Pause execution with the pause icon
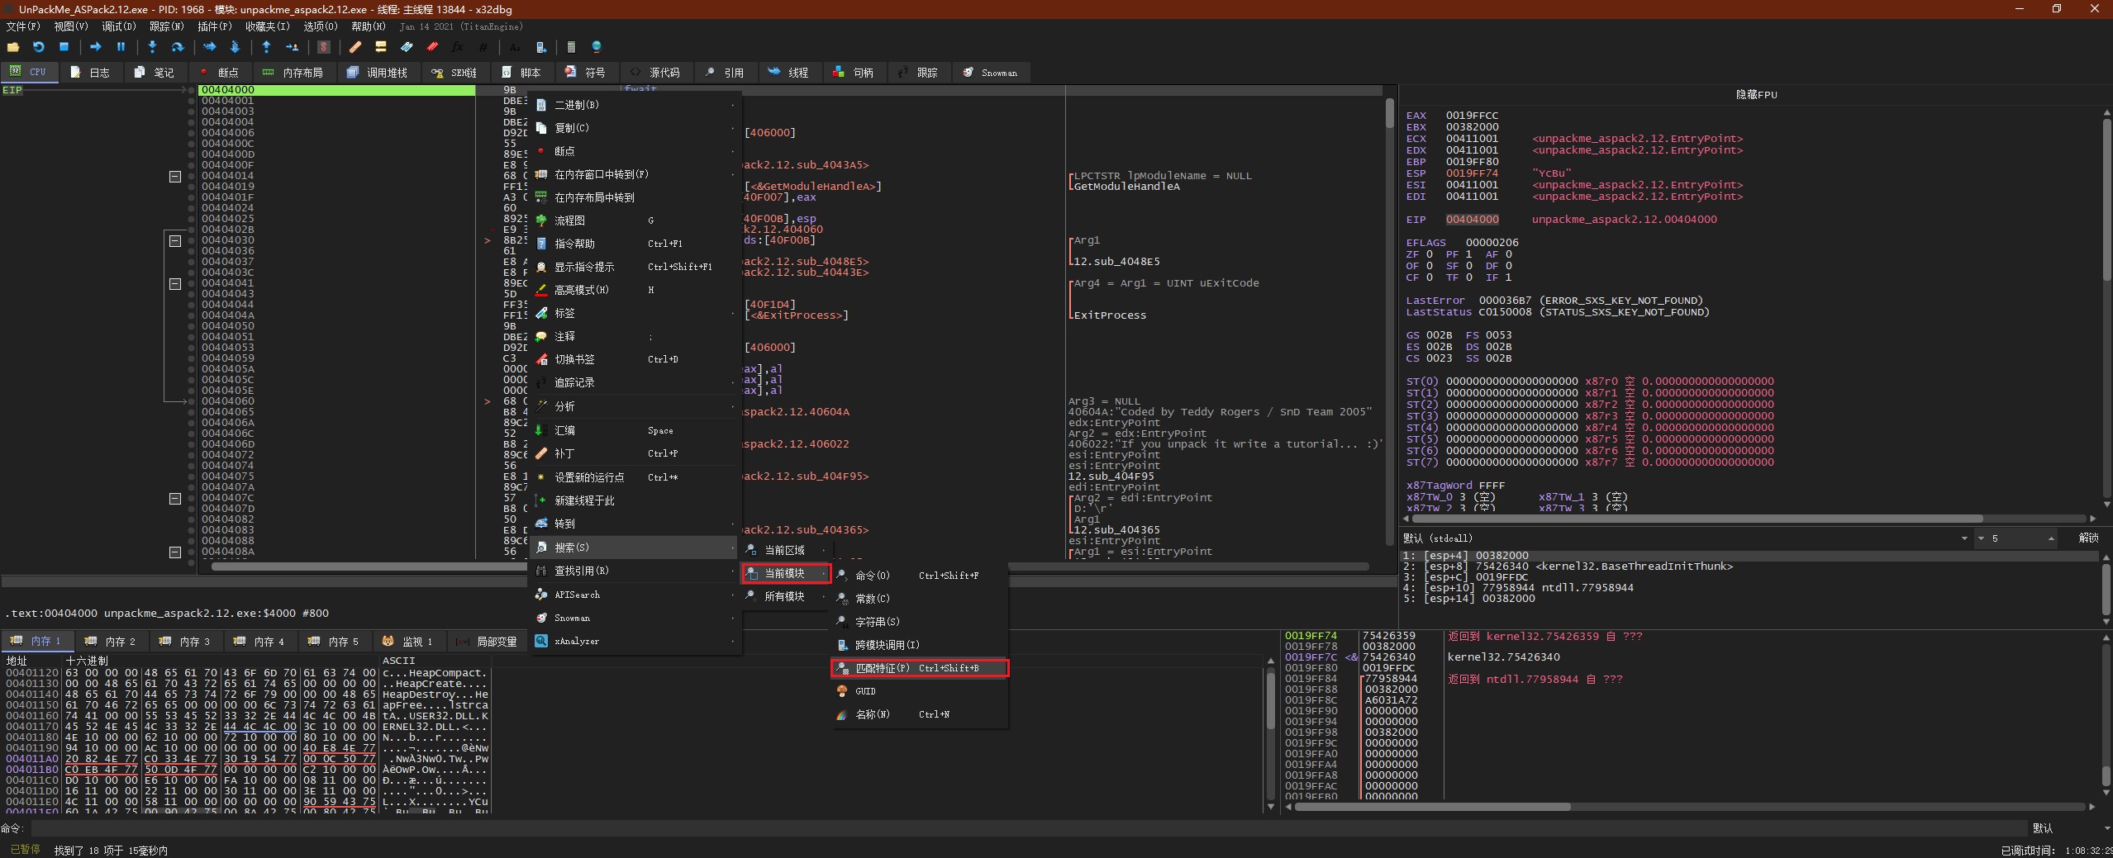This screenshot has height=858, width=2113. 121,47
